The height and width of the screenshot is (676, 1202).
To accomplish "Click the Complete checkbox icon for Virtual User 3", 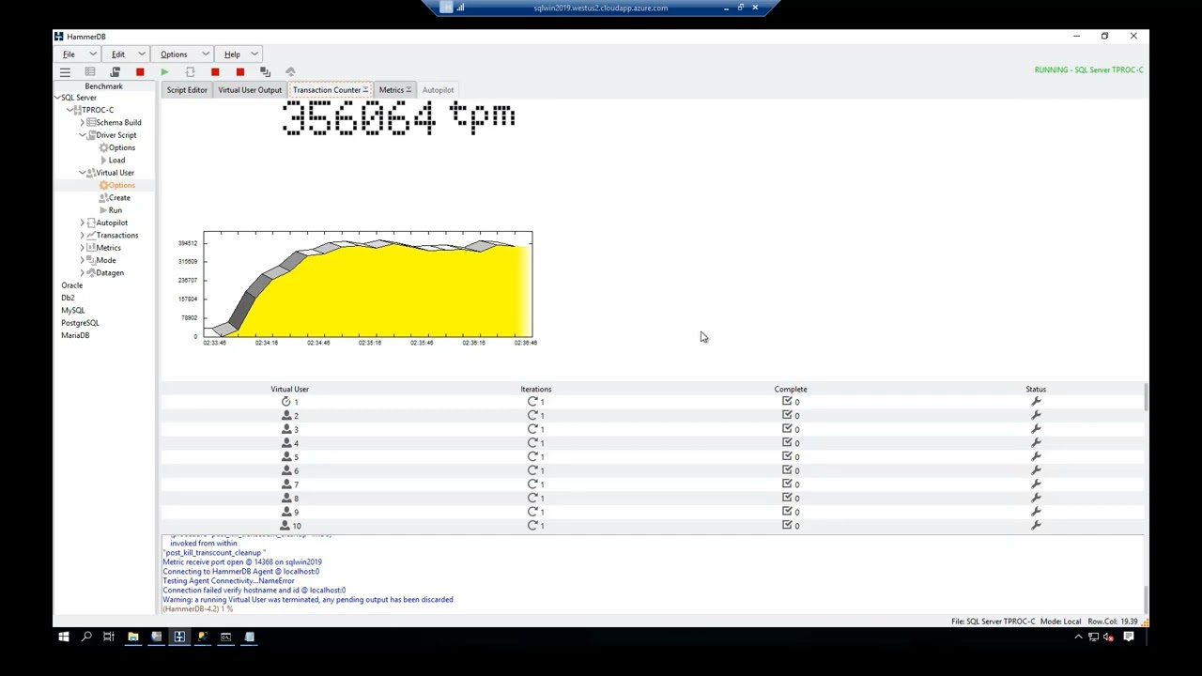I will 787,429.
